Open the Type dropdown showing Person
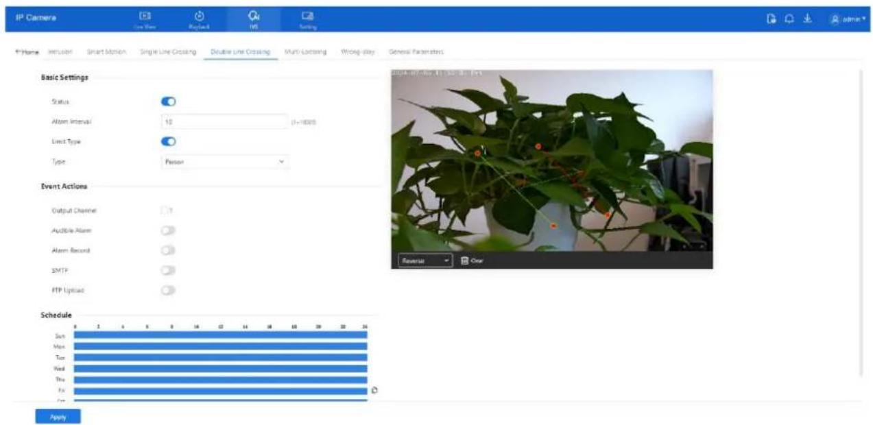 (x=224, y=162)
